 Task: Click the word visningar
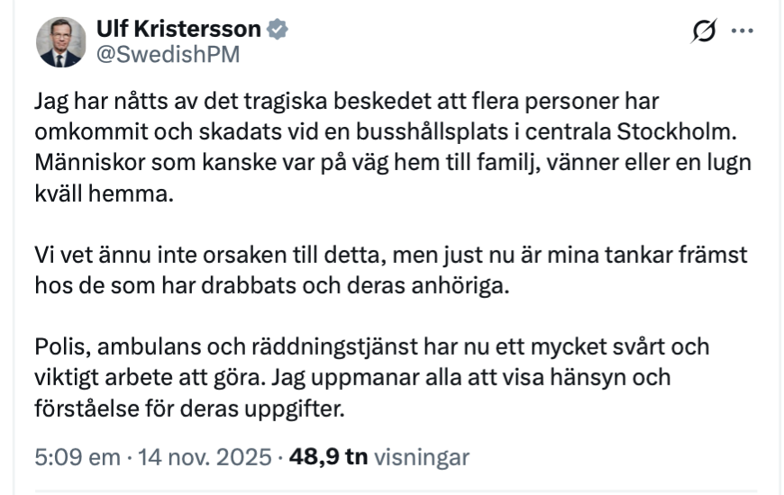coord(422,456)
